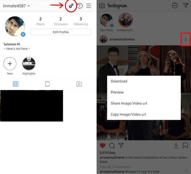
Task: Click the download arrow icon under post
Action: pyautogui.click(x=176, y=145)
